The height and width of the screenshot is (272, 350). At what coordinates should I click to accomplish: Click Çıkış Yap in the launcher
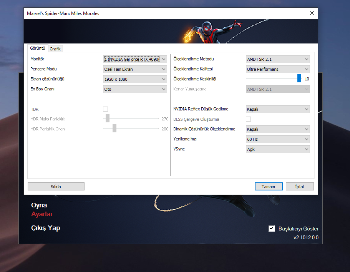(x=46, y=228)
